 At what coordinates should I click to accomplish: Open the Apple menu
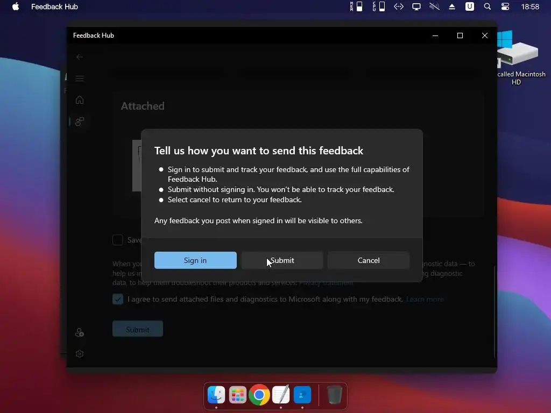16,6
